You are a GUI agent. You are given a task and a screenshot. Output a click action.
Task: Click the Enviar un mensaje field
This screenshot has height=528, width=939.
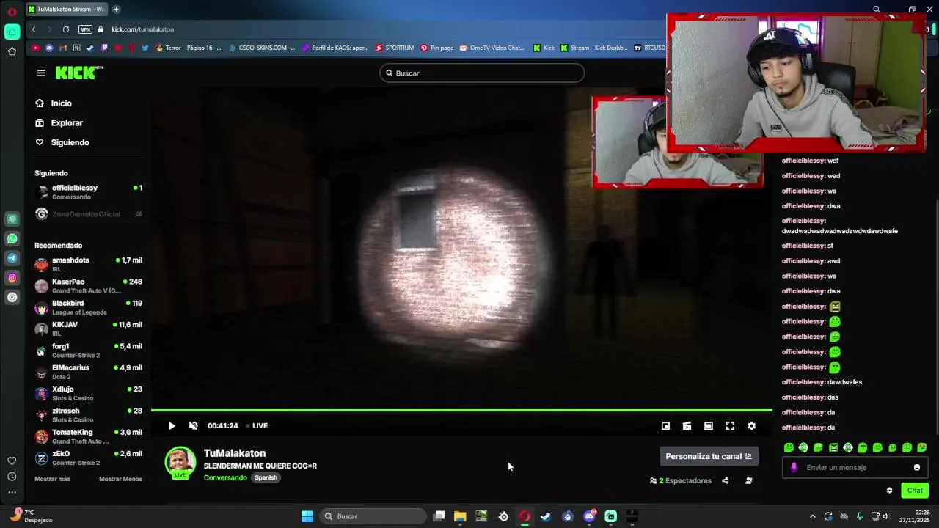tap(855, 467)
